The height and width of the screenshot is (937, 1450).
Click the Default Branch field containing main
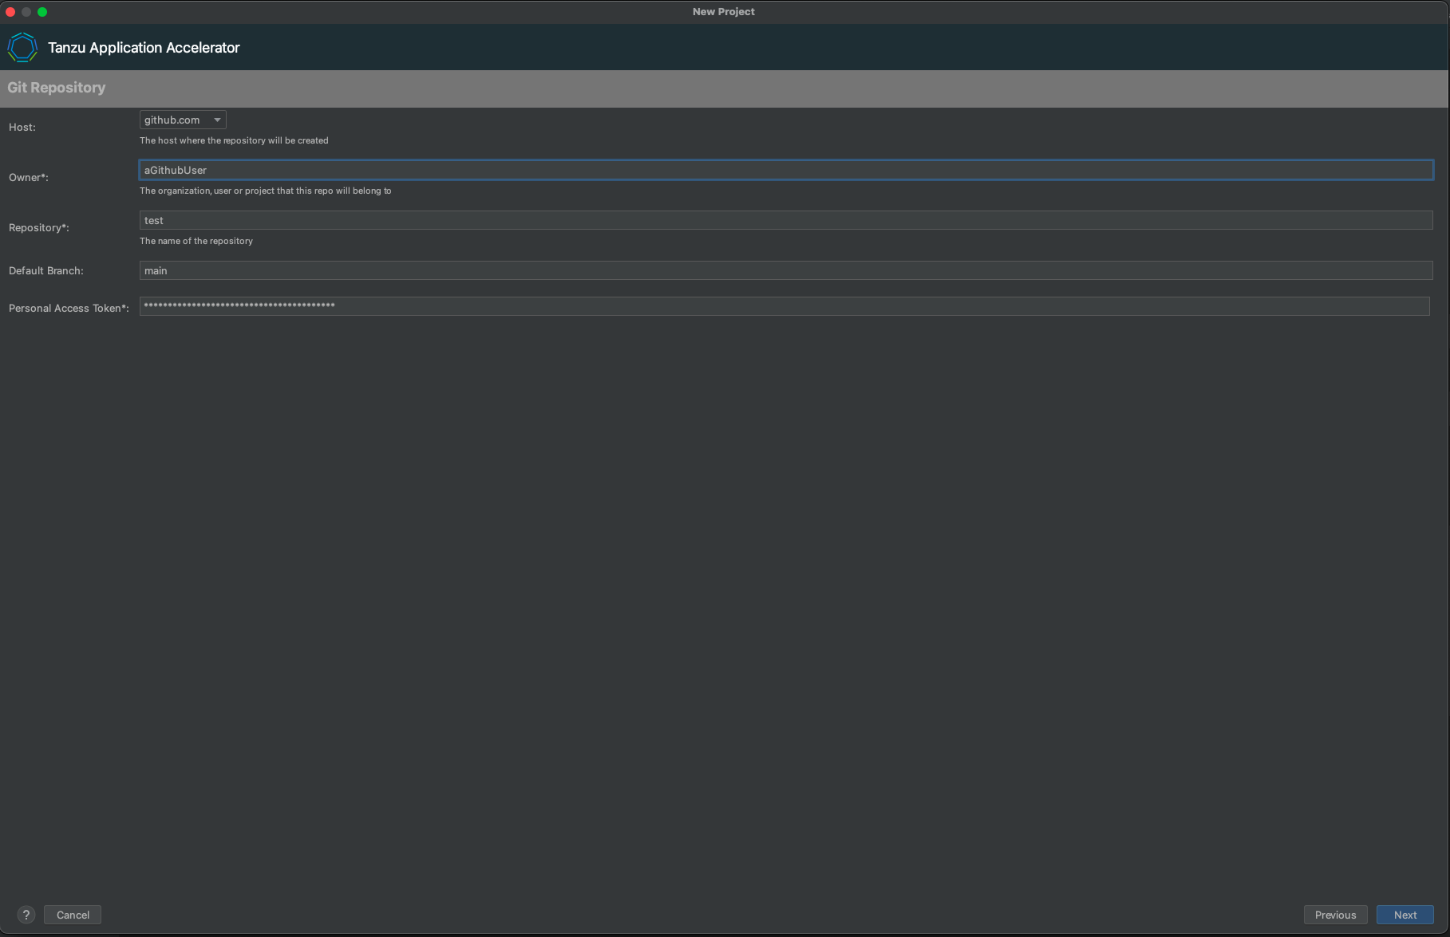click(786, 270)
